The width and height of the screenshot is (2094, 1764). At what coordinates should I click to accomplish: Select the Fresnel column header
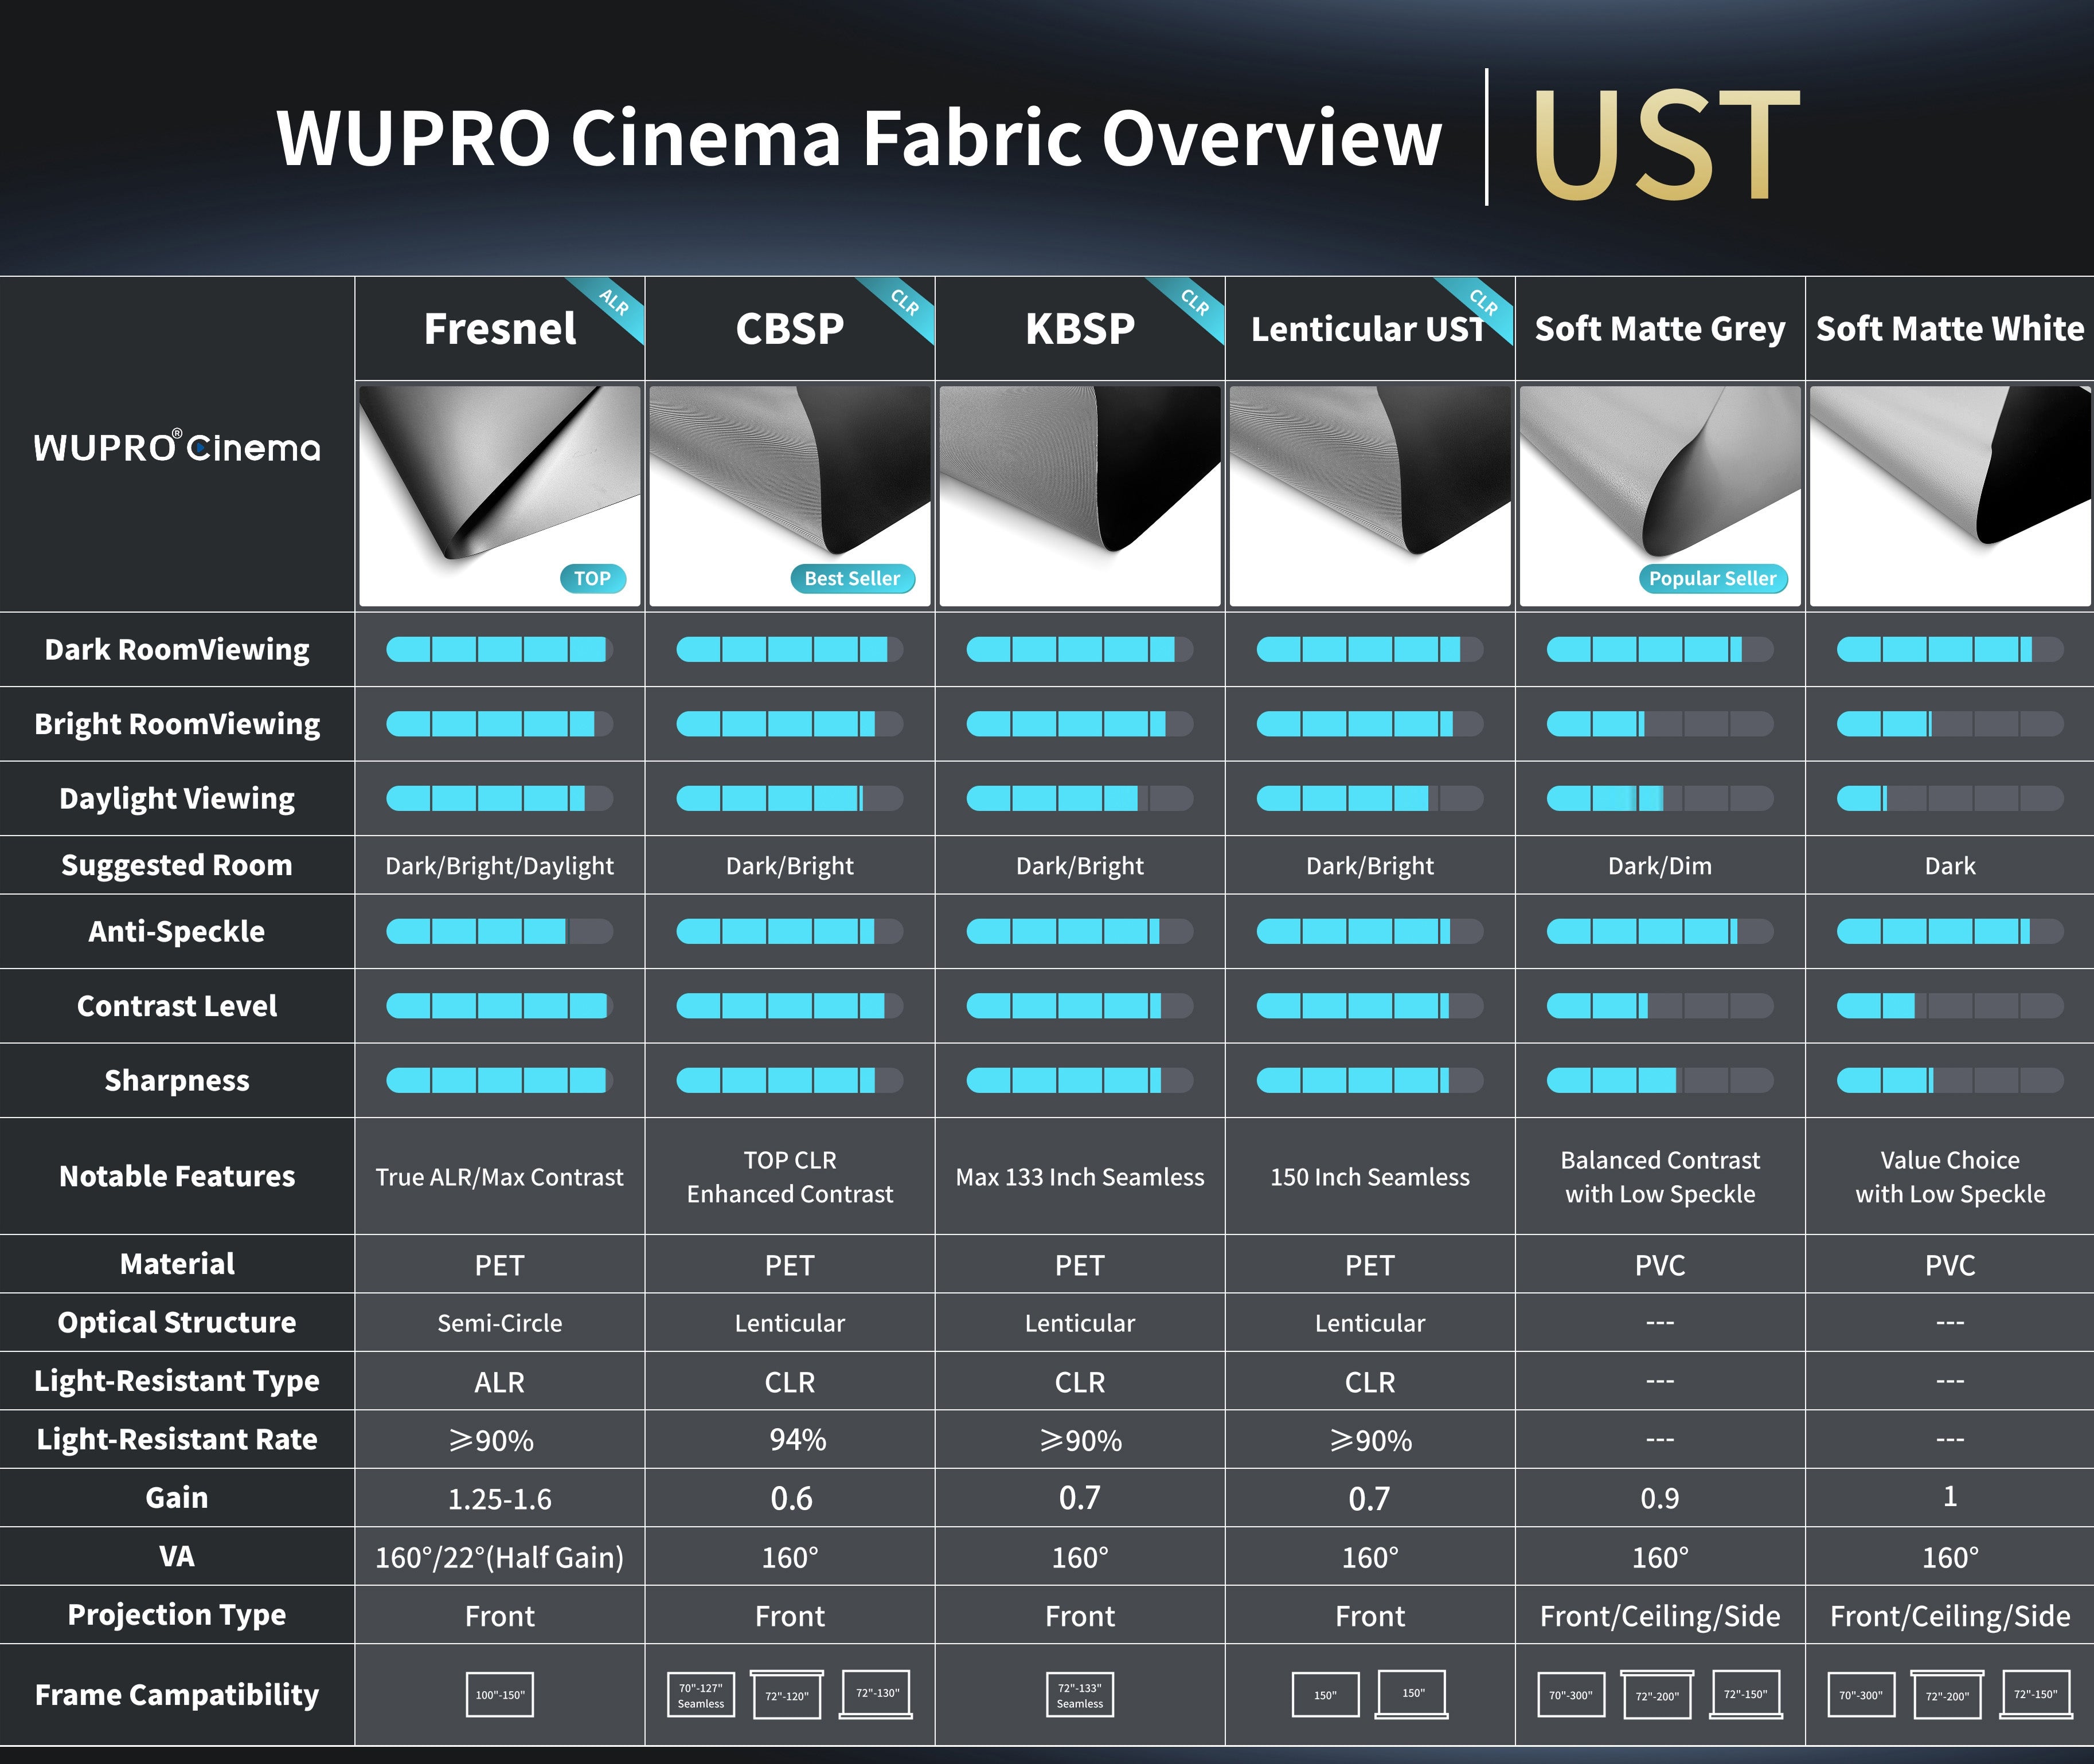[499, 328]
